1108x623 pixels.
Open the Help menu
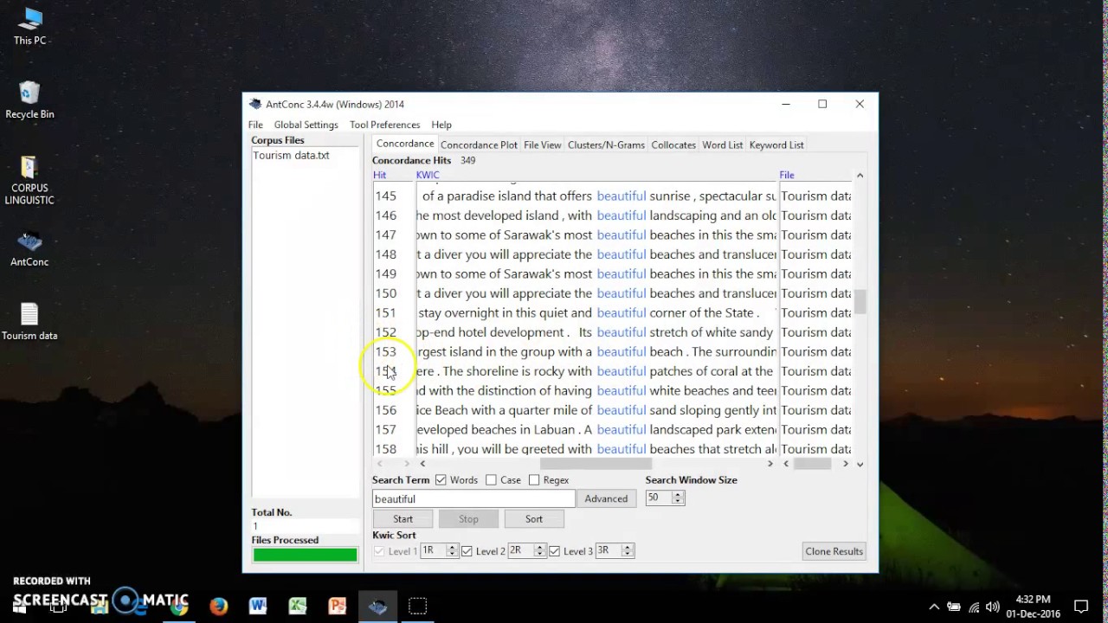pyautogui.click(x=441, y=125)
